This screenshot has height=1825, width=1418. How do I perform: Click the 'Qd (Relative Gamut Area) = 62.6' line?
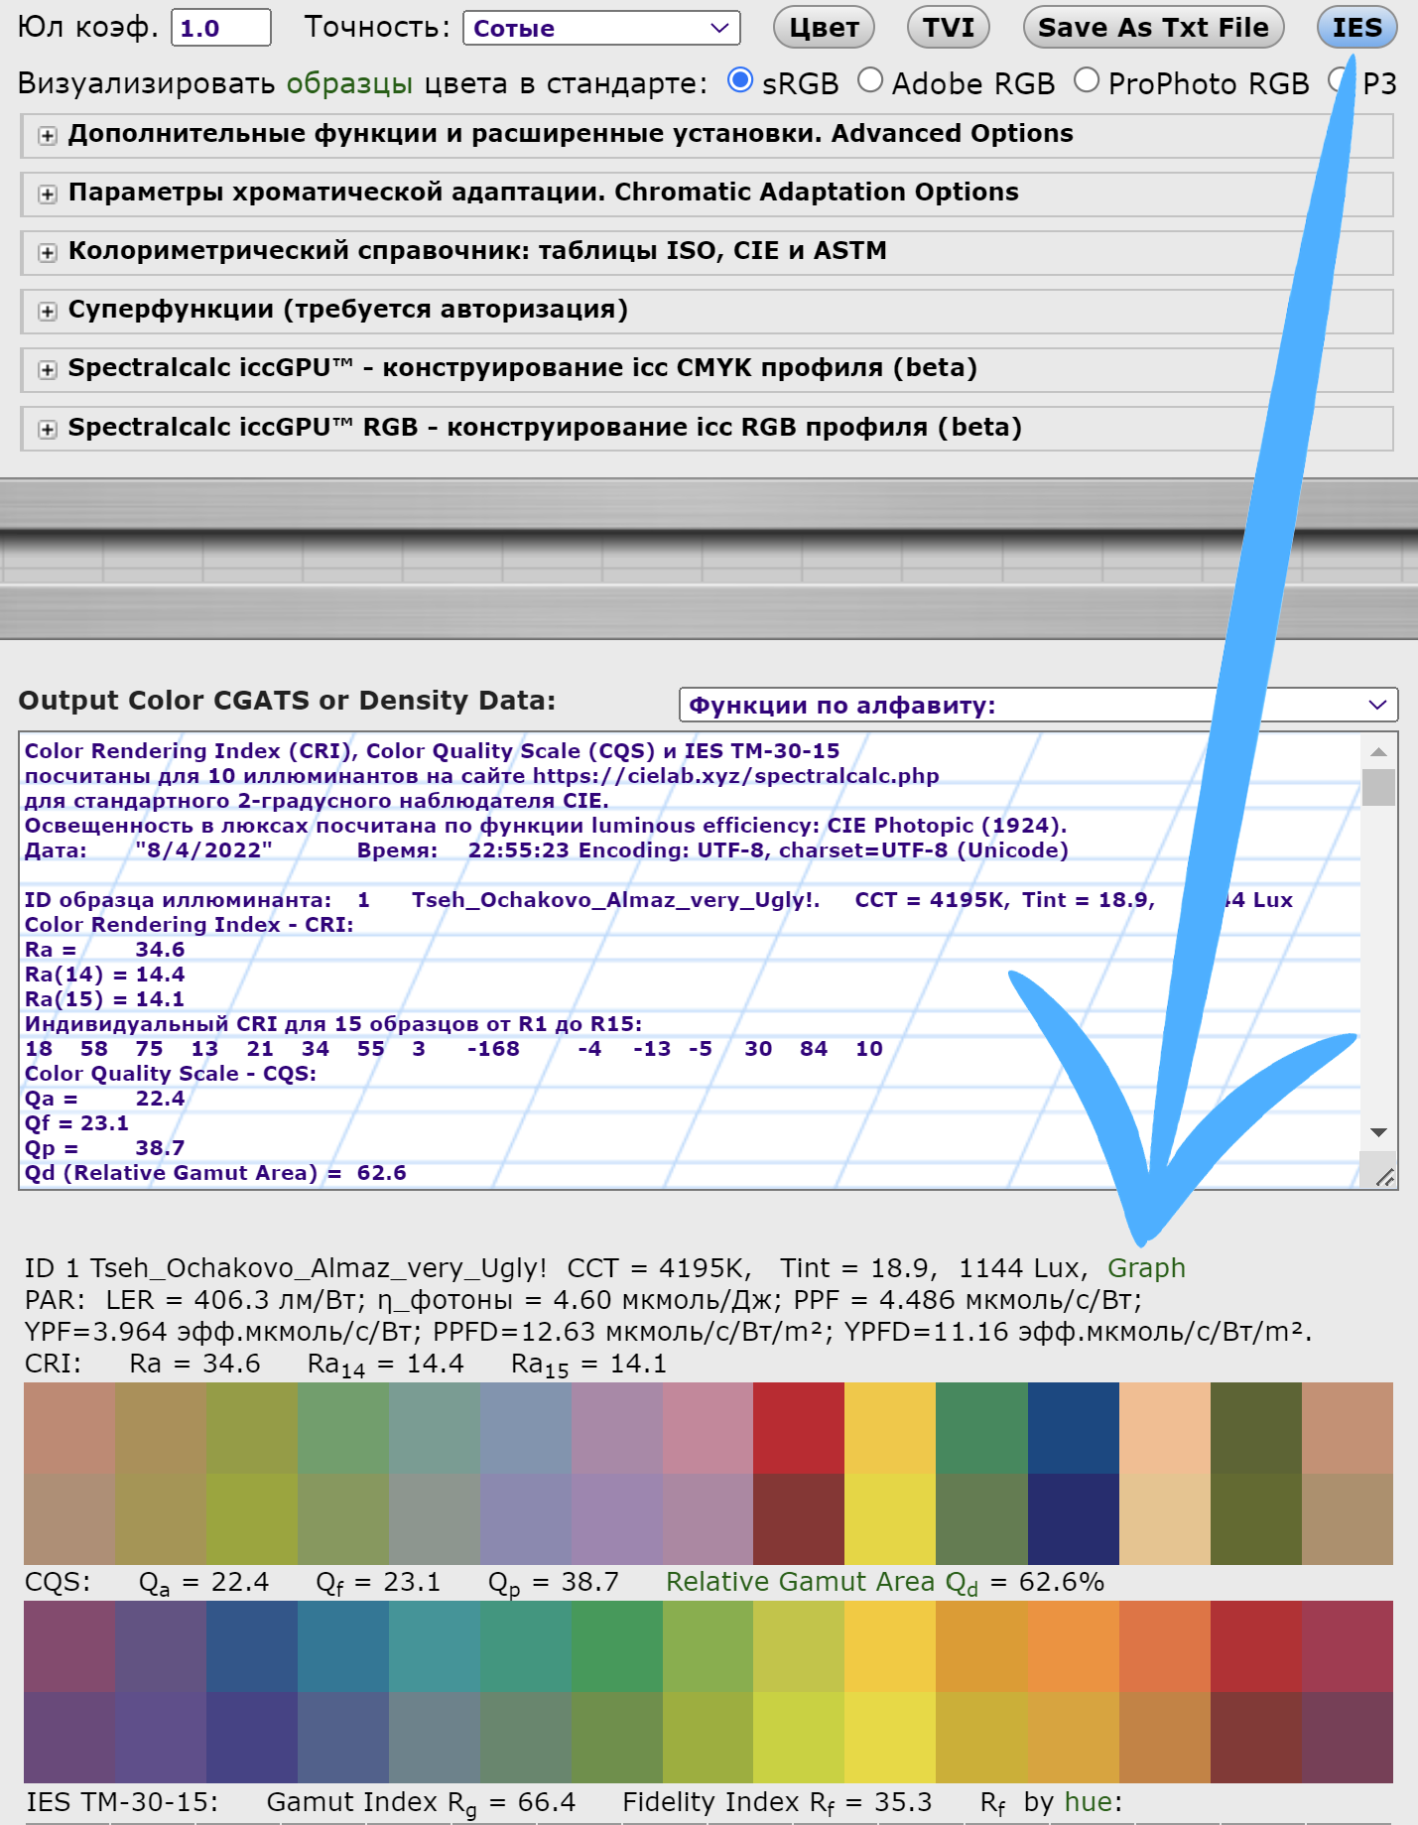coord(215,1173)
